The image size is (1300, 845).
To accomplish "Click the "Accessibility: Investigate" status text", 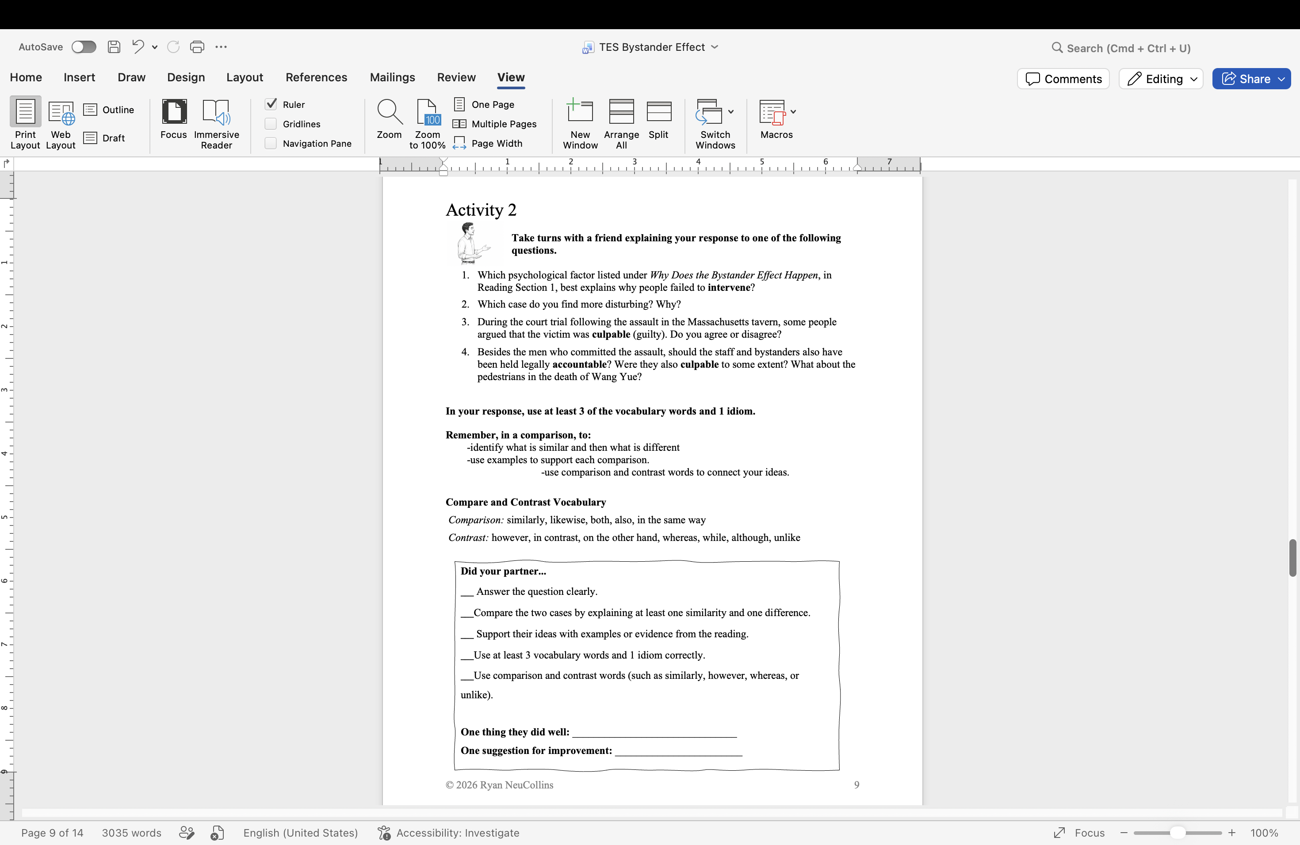I will [x=458, y=833].
